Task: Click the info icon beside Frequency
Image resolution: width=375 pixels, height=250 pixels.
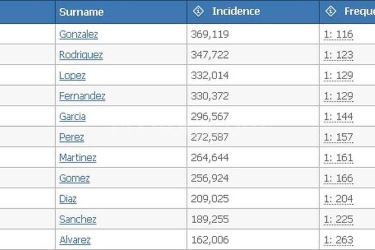Action: coord(331,12)
